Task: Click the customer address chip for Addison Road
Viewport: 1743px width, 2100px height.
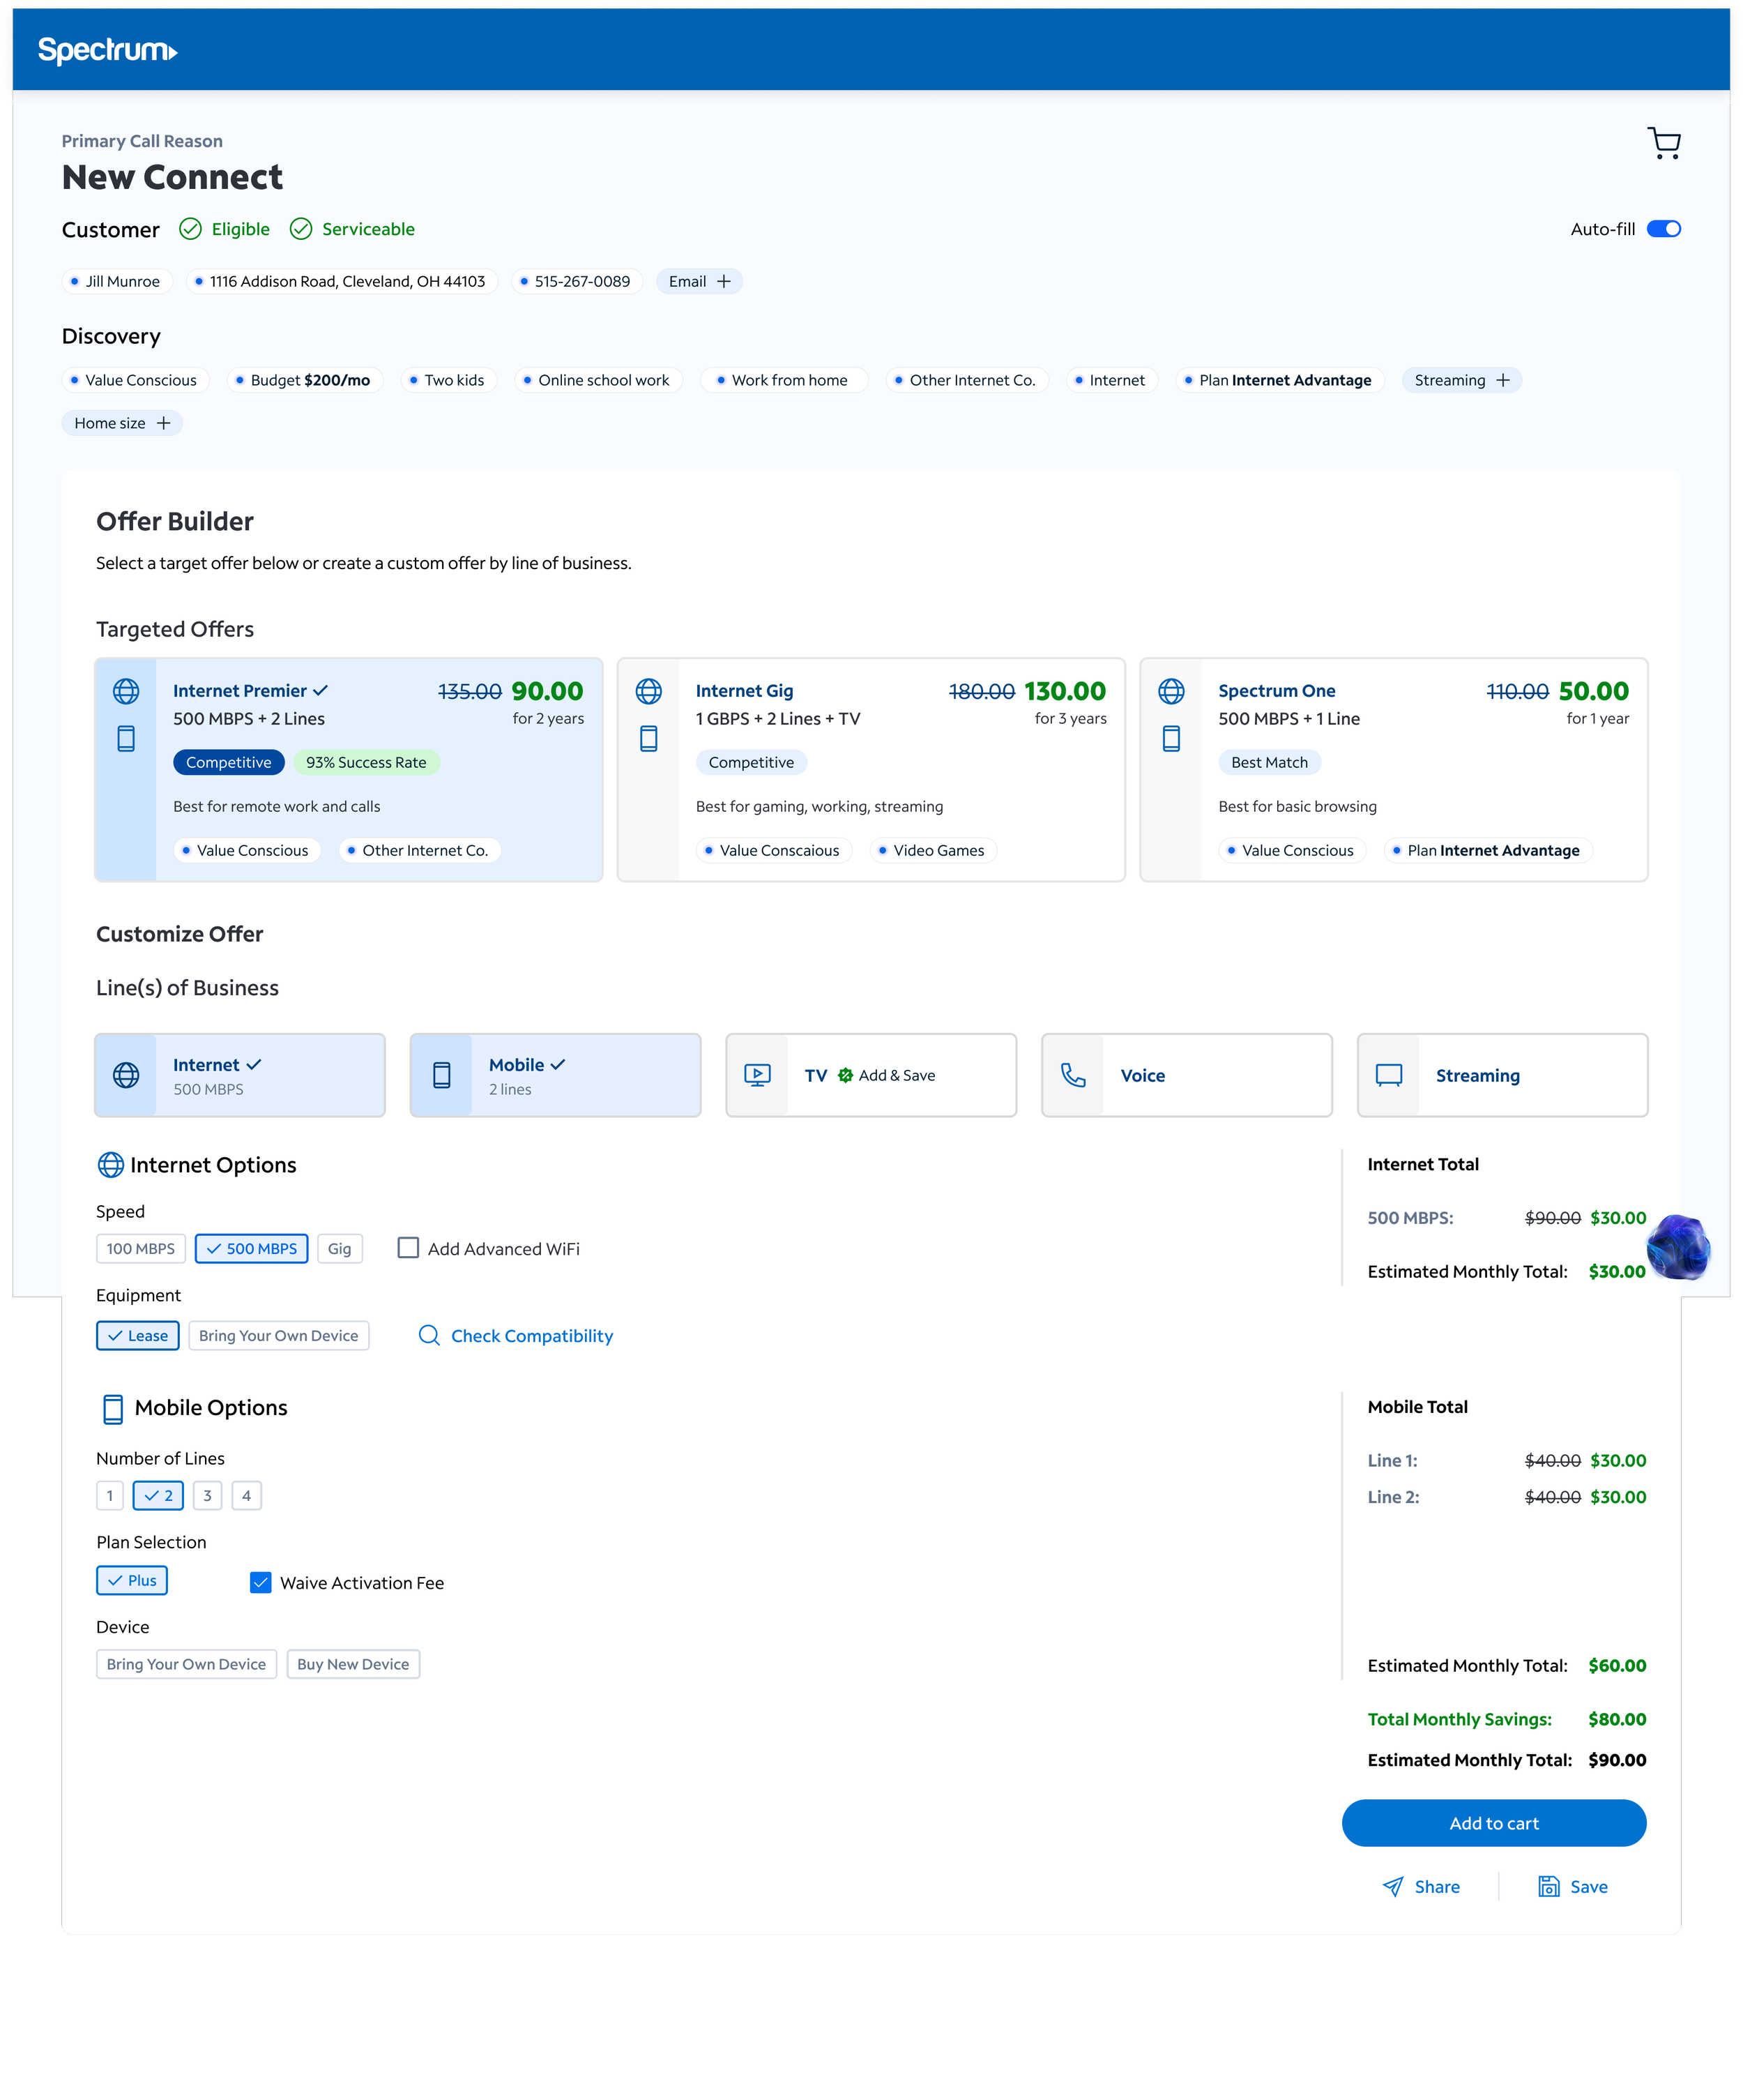Action: click(343, 282)
